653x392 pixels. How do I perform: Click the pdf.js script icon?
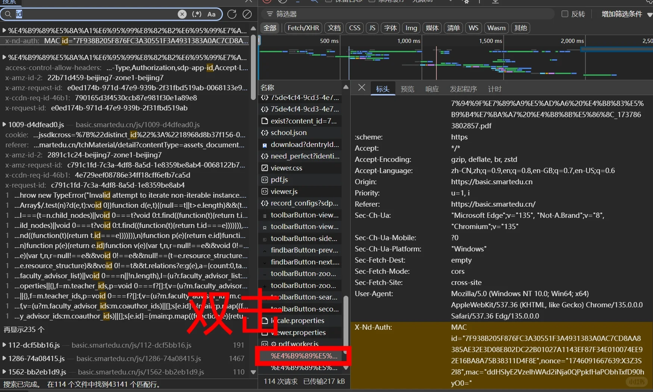click(265, 180)
